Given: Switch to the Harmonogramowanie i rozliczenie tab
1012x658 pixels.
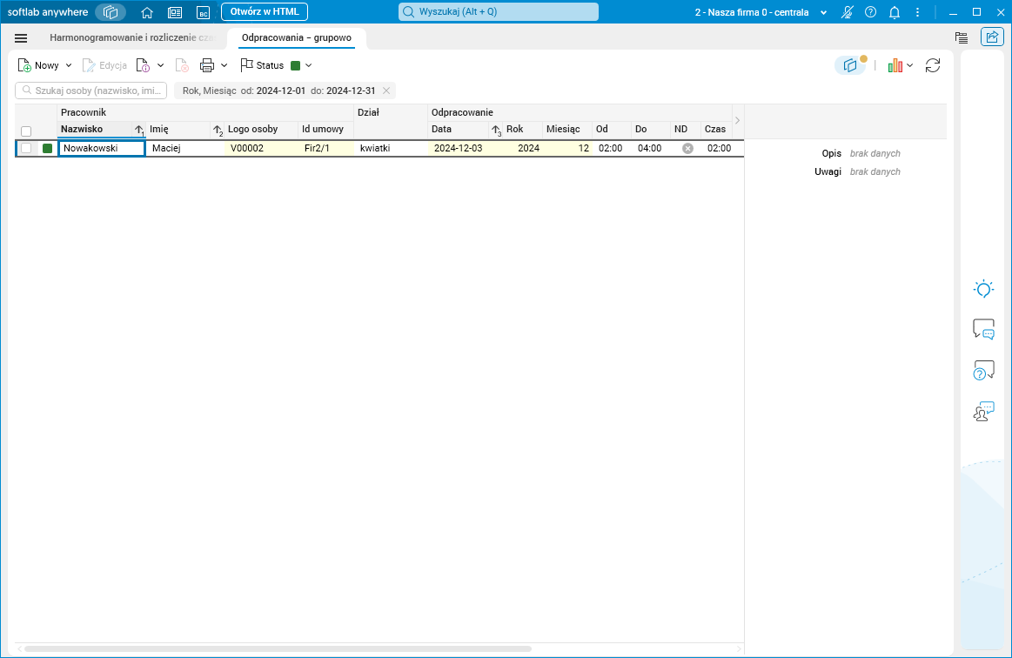Looking at the screenshot, I should coord(131,37).
